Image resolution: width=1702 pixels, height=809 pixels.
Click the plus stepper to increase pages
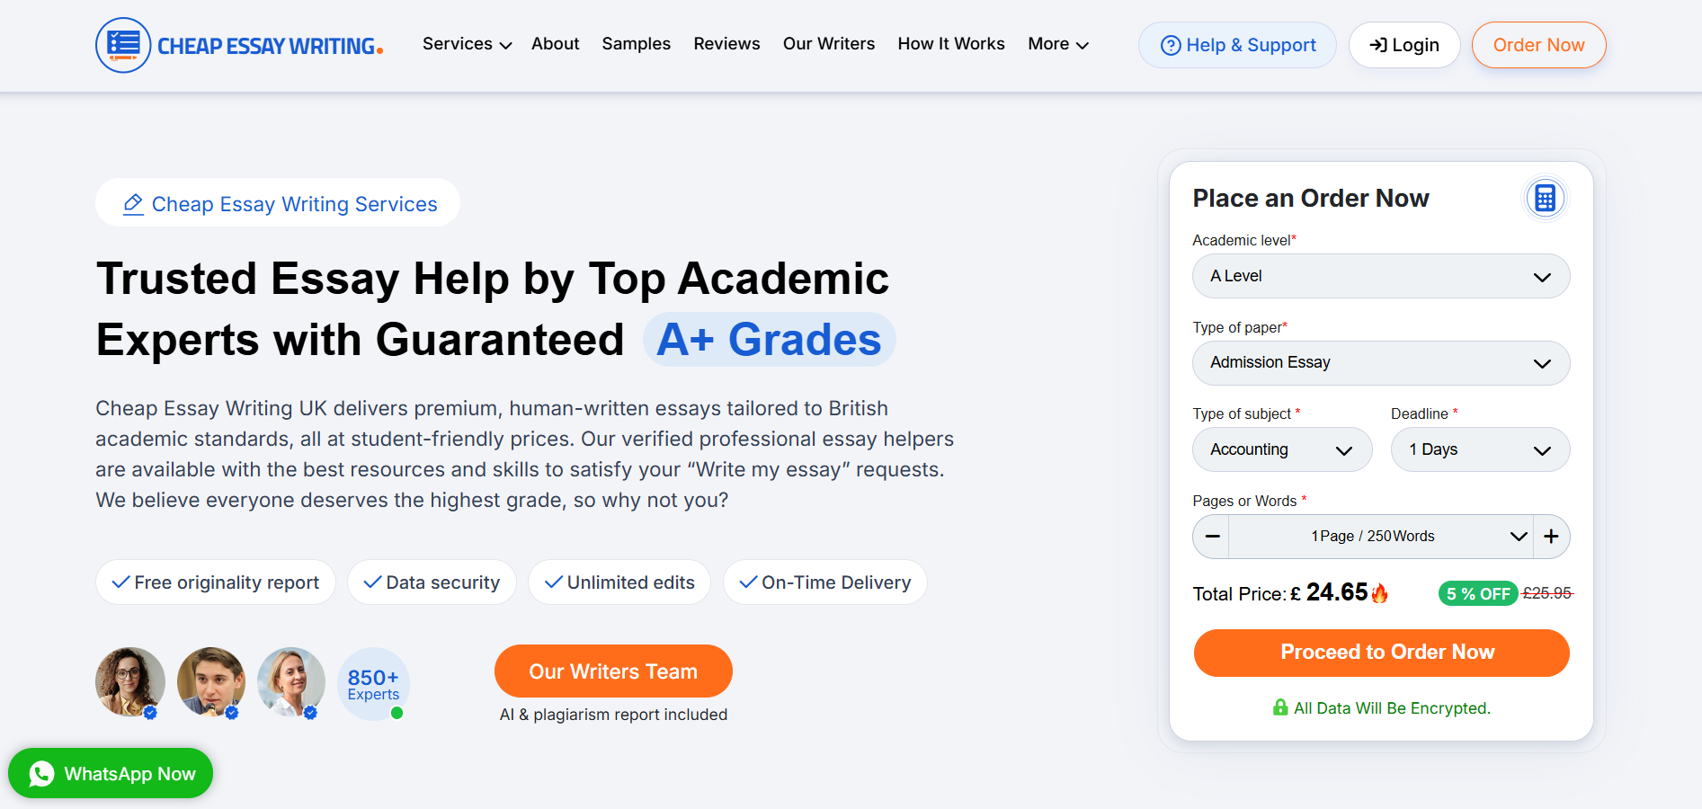point(1552,536)
